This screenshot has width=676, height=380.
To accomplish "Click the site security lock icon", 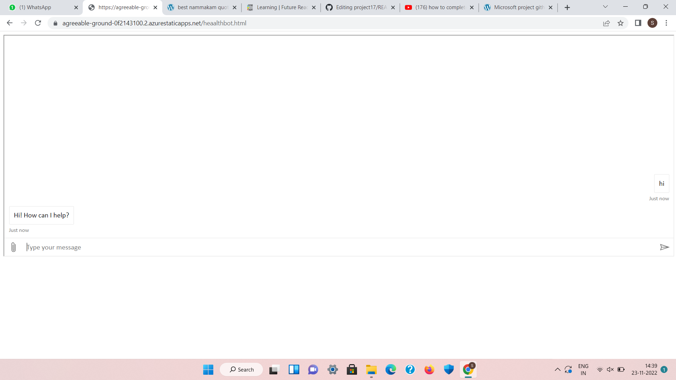I will pyautogui.click(x=55, y=23).
